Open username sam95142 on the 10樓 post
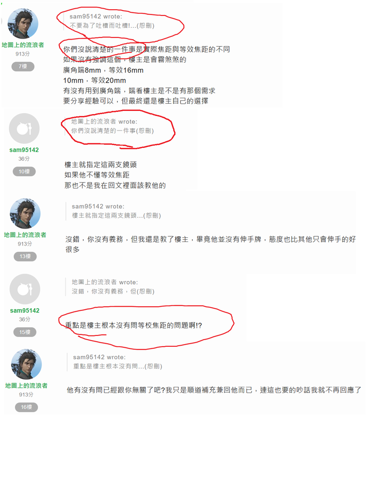This screenshot has height=487, width=370. 24,149
